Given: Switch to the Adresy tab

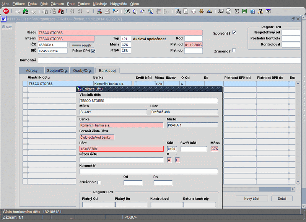Looking at the screenshot, I should click(32, 71).
